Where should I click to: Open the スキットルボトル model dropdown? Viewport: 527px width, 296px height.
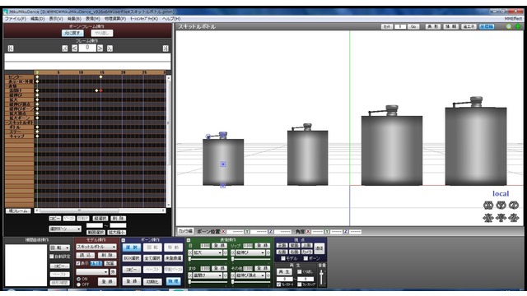96,247
